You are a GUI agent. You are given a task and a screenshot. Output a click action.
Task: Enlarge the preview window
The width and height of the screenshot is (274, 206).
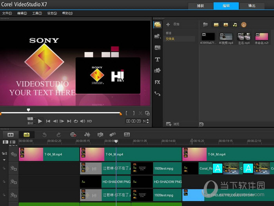point(147,113)
